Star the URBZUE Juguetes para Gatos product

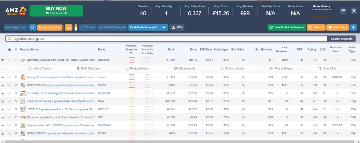coord(9,109)
